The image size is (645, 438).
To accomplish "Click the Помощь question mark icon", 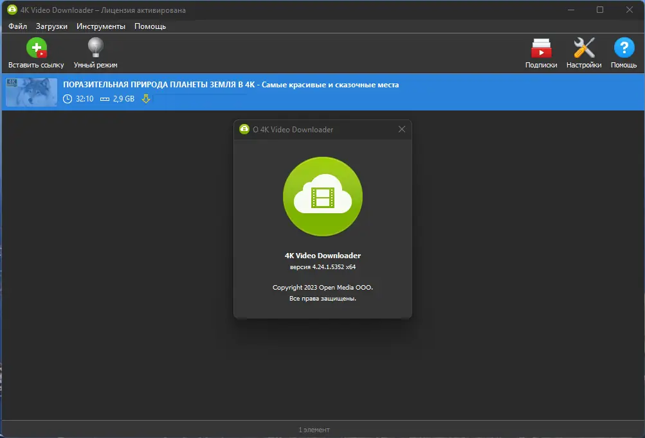I will tap(623, 47).
